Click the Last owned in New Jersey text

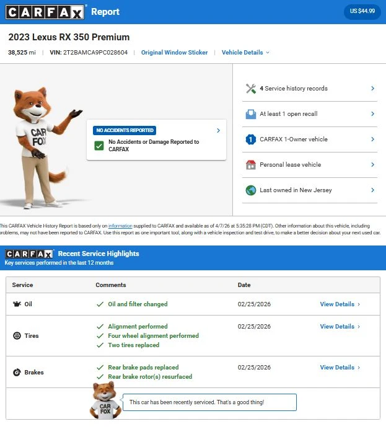tap(296, 190)
